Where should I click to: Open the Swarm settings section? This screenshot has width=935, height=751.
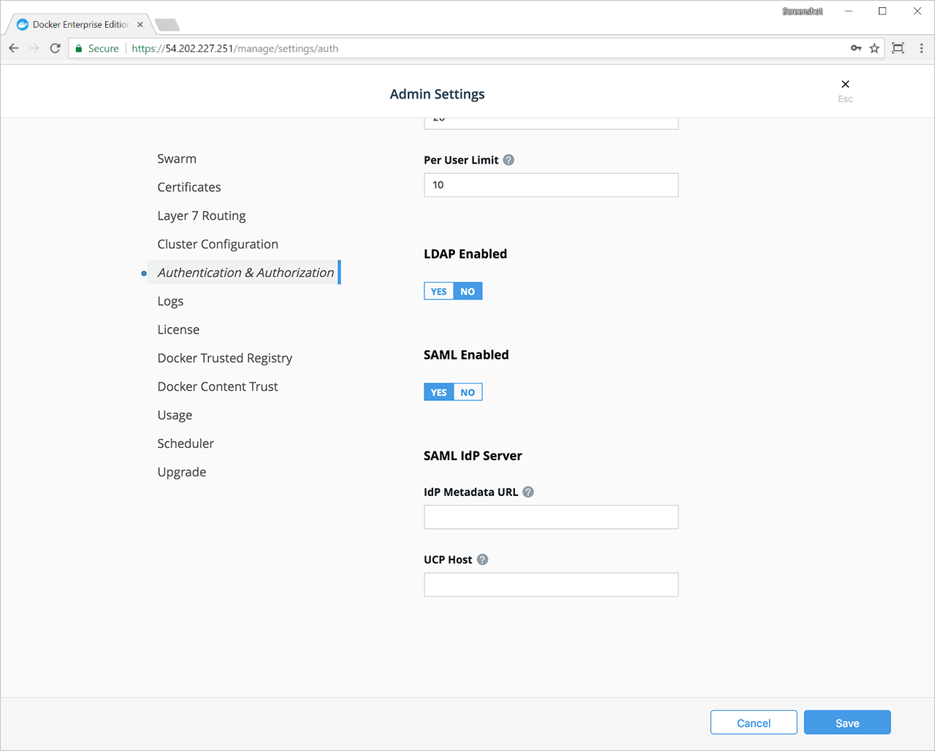(x=177, y=159)
